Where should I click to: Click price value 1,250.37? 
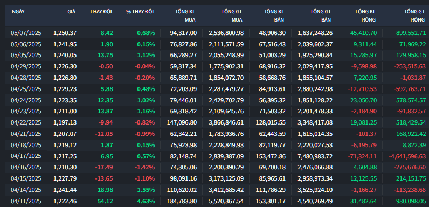point(65,33)
